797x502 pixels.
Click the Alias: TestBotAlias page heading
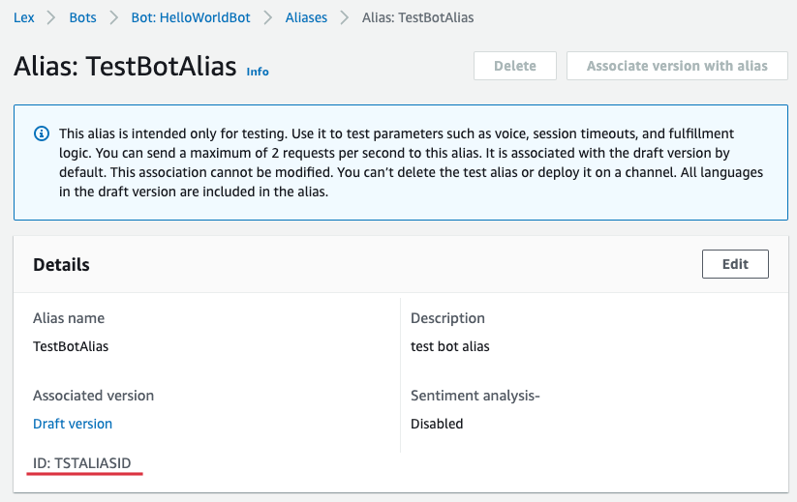pos(125,66)
